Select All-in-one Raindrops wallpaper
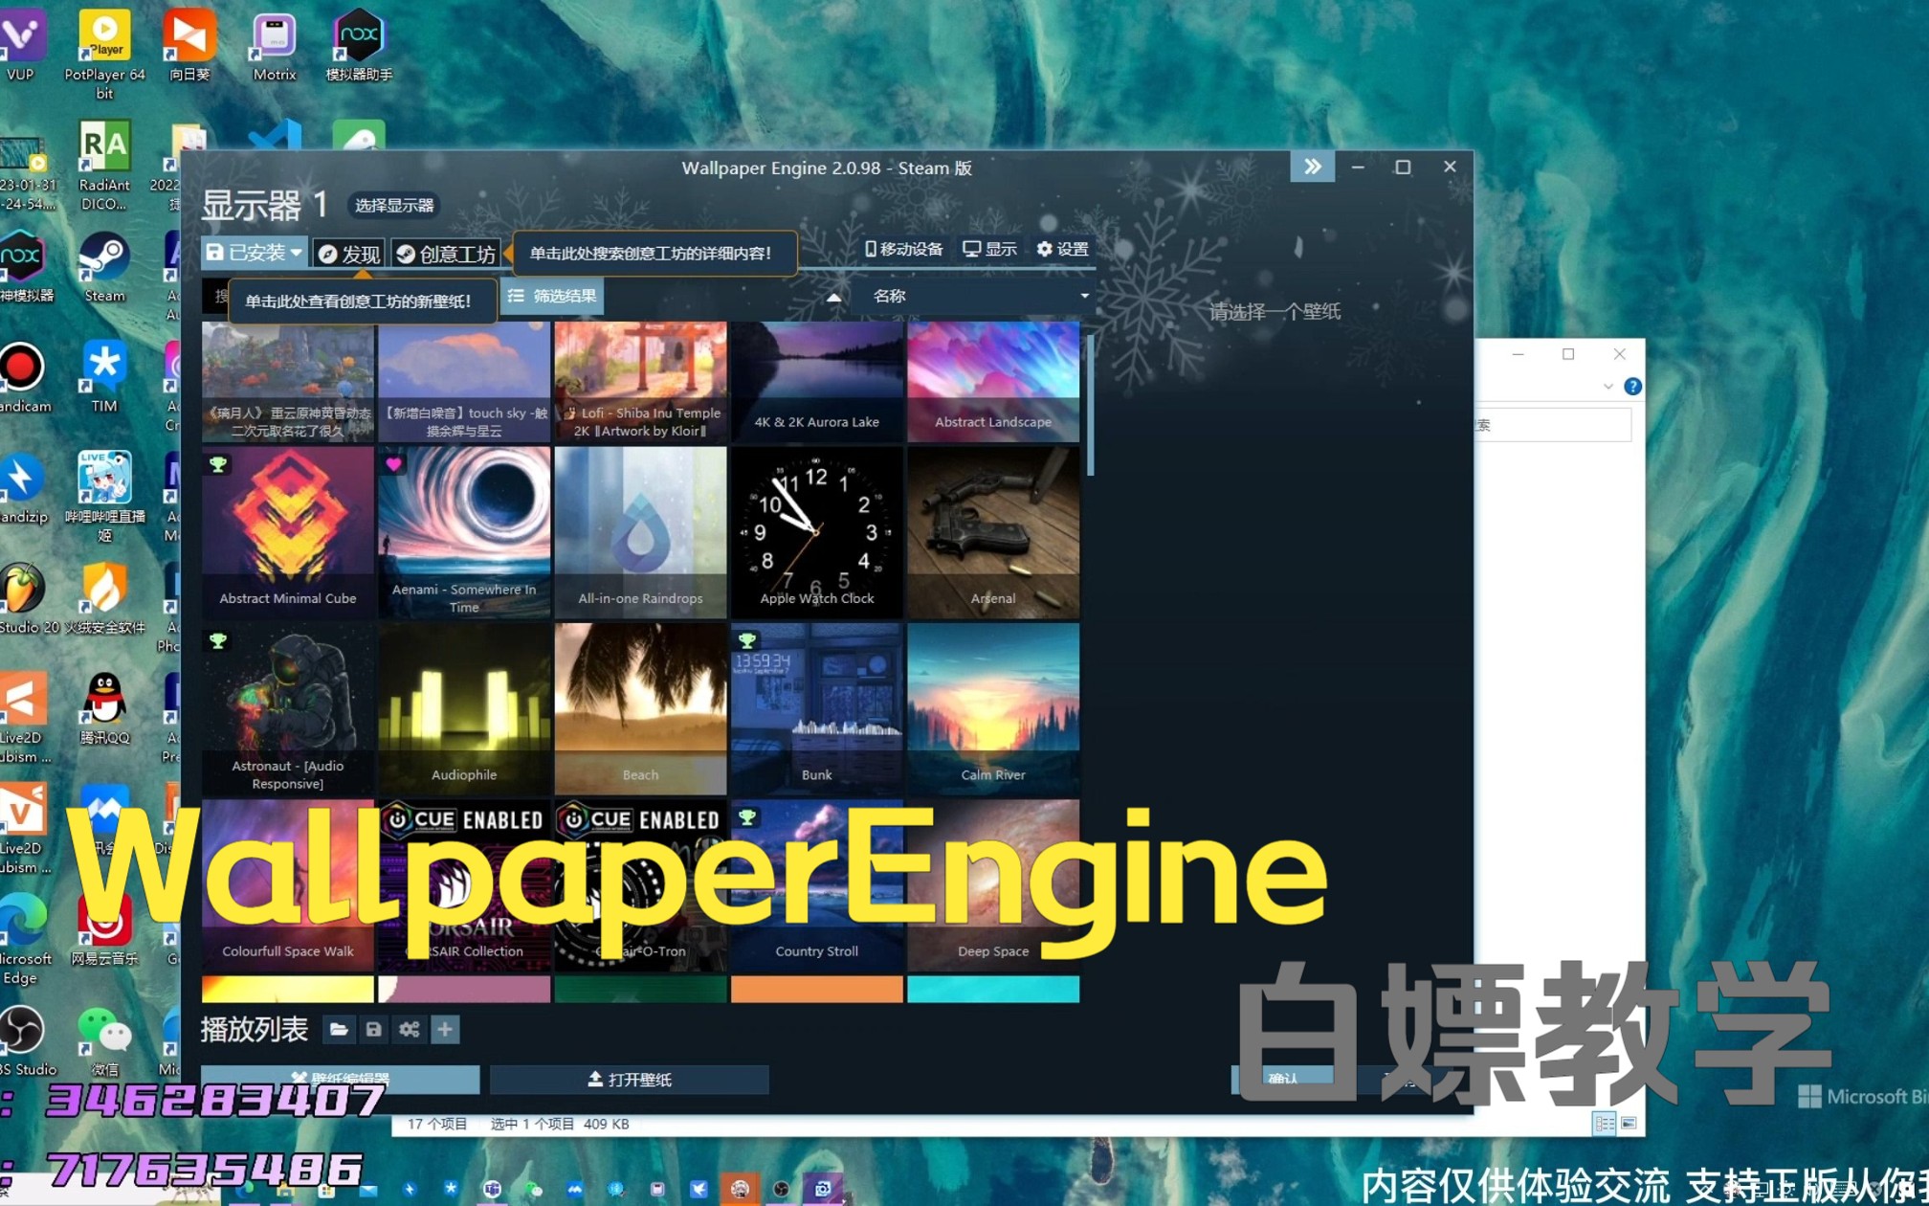This screenshot has height=1206, width=1929. pyautogui.click(x=640, y=532)
